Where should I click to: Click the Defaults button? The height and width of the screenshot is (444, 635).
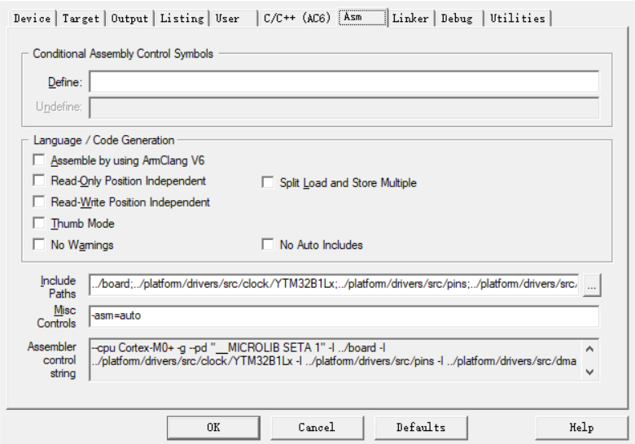tap(421, 427)
